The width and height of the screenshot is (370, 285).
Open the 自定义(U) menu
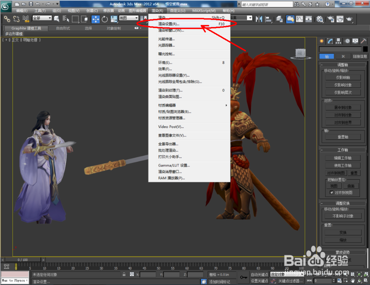point(178,11)
